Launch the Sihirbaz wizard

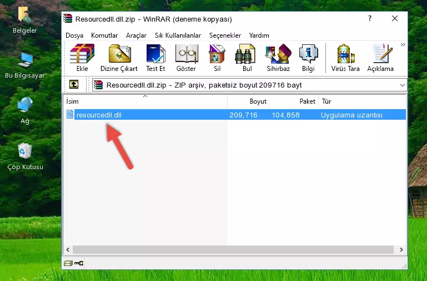point(278,58)
